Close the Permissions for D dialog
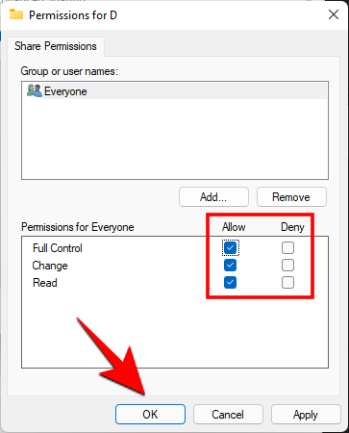The image size is (349, 433). pyautogui.click(x=334, y=14)
